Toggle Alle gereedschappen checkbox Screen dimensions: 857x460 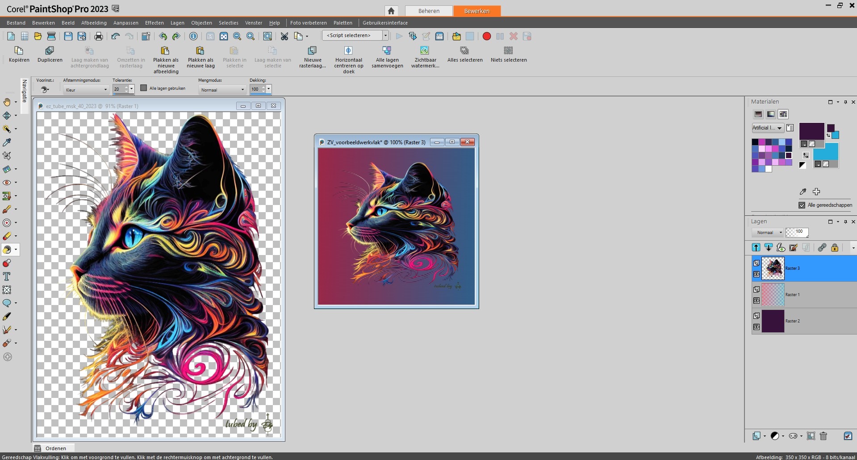802,205
